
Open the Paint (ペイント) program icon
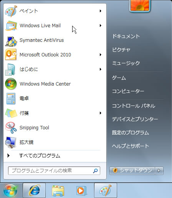11,11
